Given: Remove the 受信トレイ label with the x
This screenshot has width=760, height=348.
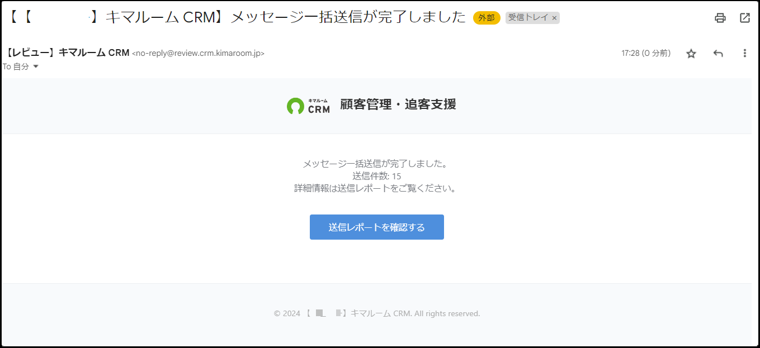Looking at the screenshot, I should coord(554,18).
